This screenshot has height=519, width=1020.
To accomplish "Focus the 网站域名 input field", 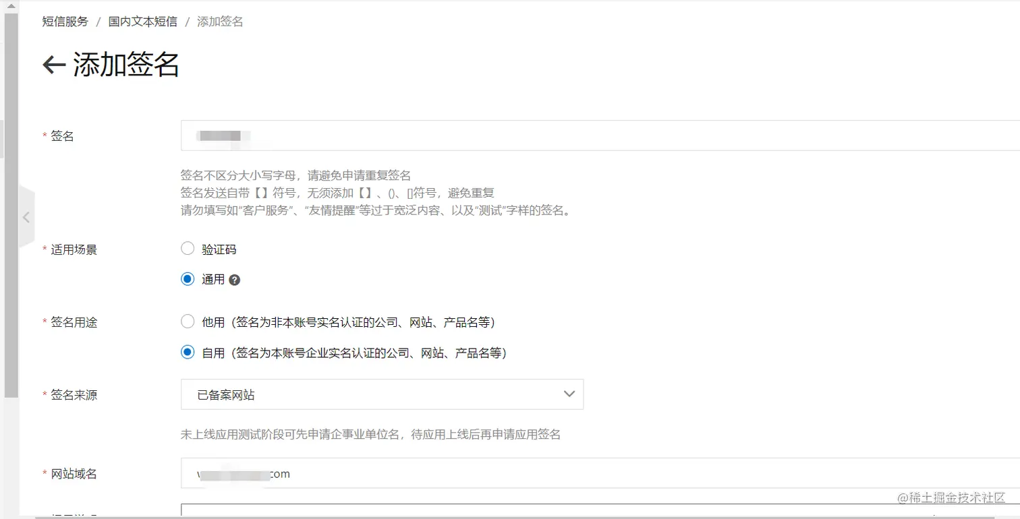I will [x=600, y=473].
